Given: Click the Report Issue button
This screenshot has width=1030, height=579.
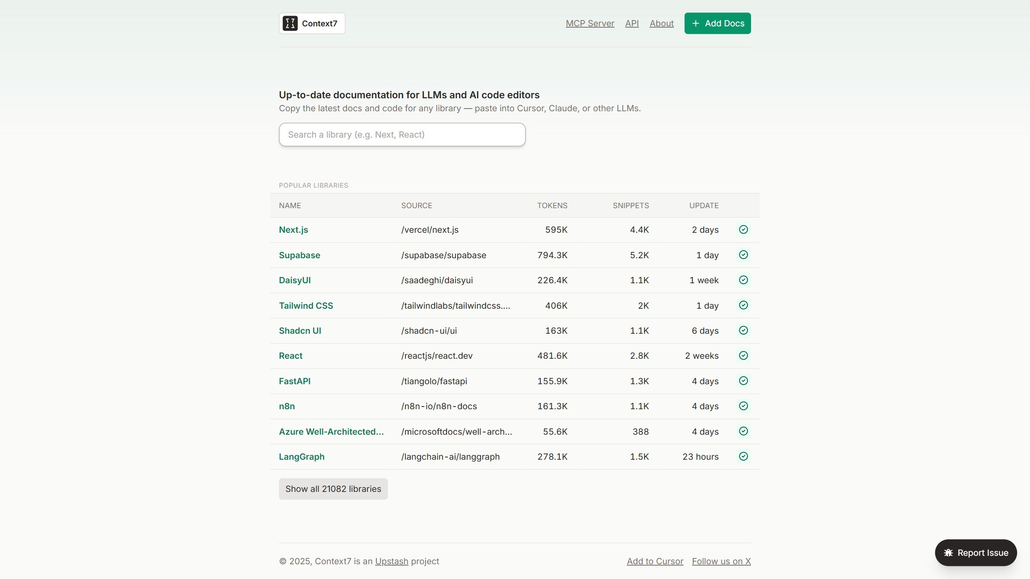Looking at the screenshot, I should [975, 553].
